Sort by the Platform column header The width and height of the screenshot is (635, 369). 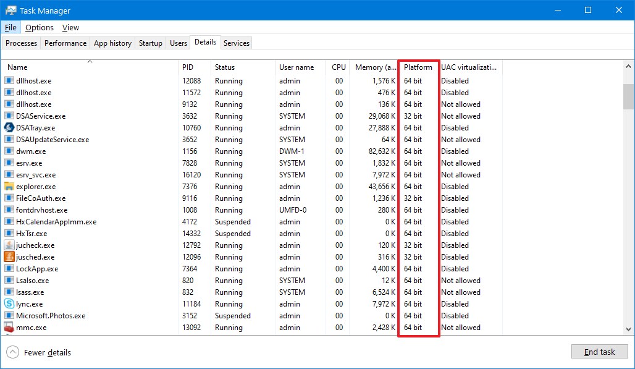pyautogui.click(x=418, y=67)
